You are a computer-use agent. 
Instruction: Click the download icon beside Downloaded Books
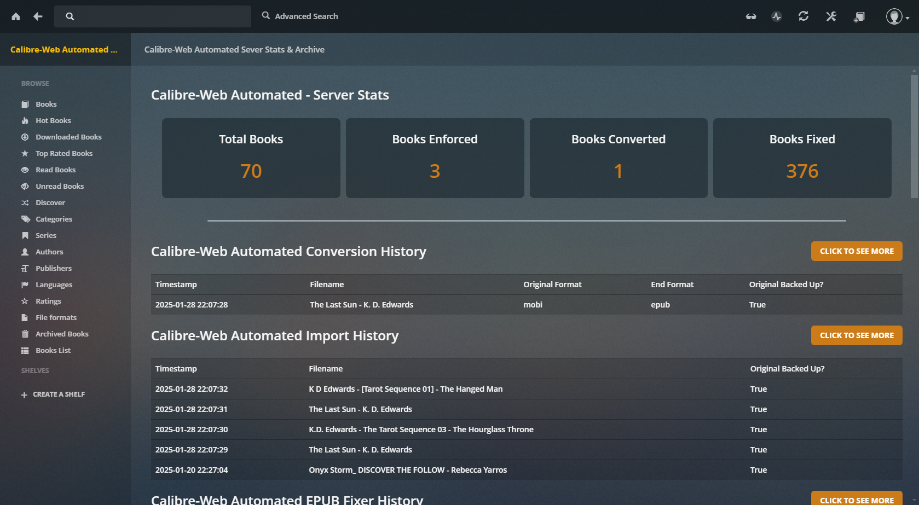tap(25, 137)
